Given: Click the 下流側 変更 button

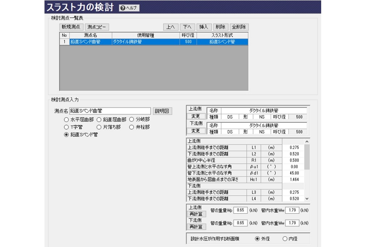Looking at the screenshot, I should (x=196, y=131).
